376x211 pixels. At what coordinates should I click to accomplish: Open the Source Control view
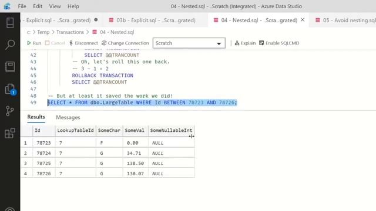pyautogui.click(x=10, y=111)
